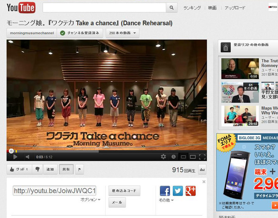Click the 915 回再生 view count
278x218 pixels.
pos(183,170)
